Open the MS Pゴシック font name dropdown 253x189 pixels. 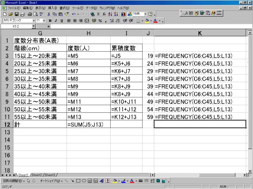coord(33,20)
